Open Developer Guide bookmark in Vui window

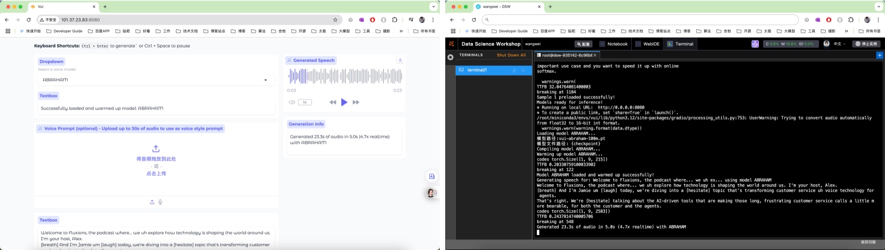point(65,31)
